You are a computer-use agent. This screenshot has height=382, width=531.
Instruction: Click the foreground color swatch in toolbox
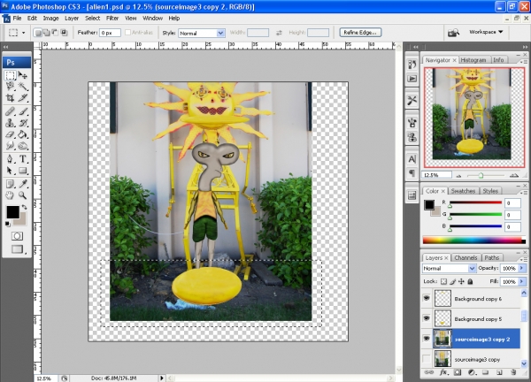(x=13, y=212)
